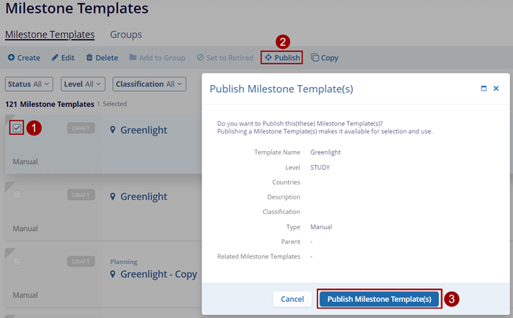The height and width of the screenshot is (318, 513).
Task: Check the second Greenlight template checkbox
Action: pos(17,194)
